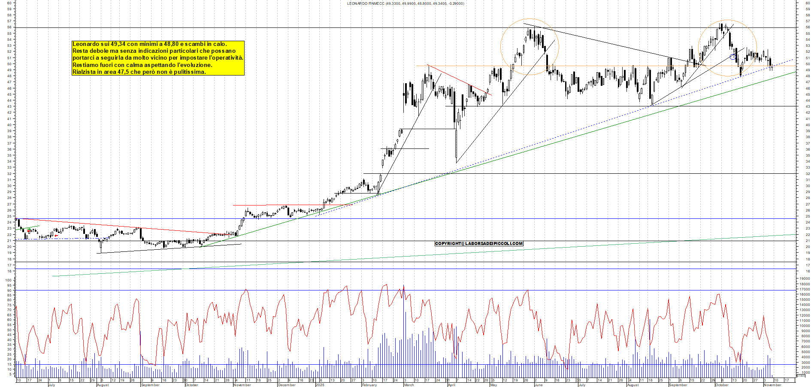Click the yellow analysis annotation box
Viewport: 811px width, 387px height.
click(158, 59)
